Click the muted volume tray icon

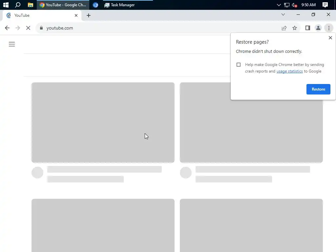point(294,5)
